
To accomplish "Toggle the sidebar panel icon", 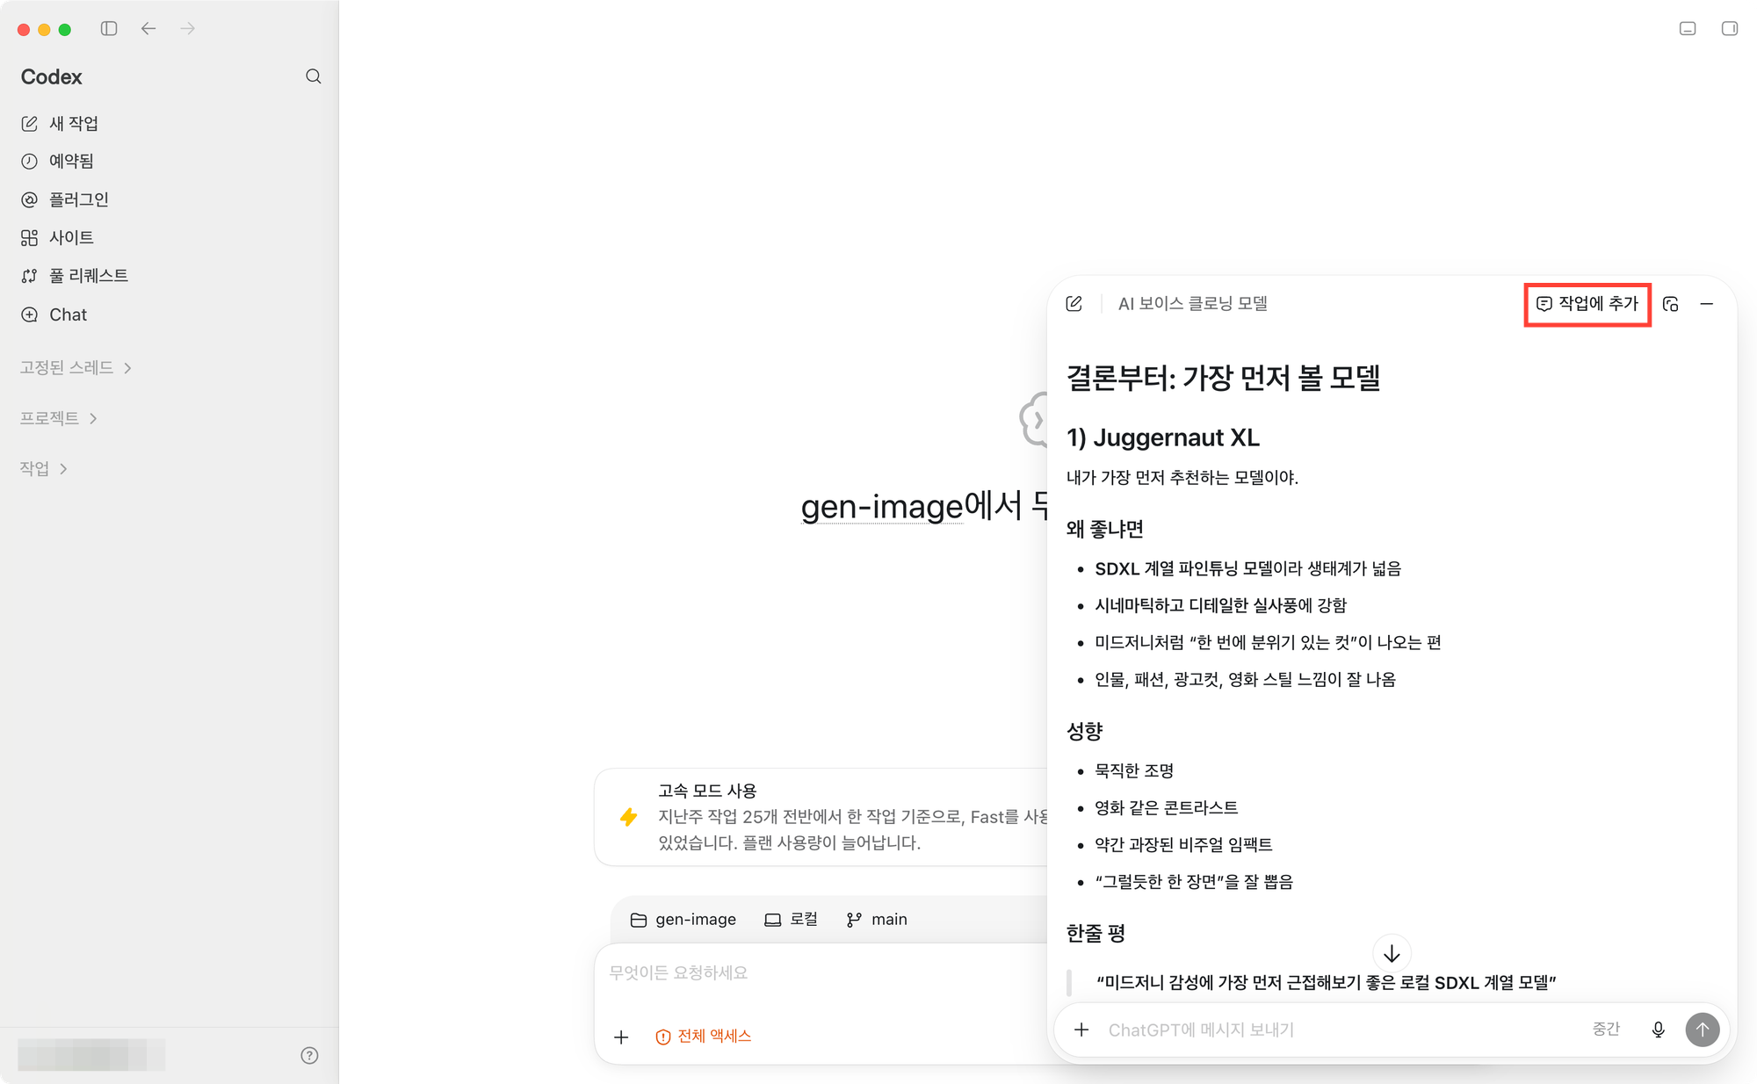I will (x=109, y=29).
